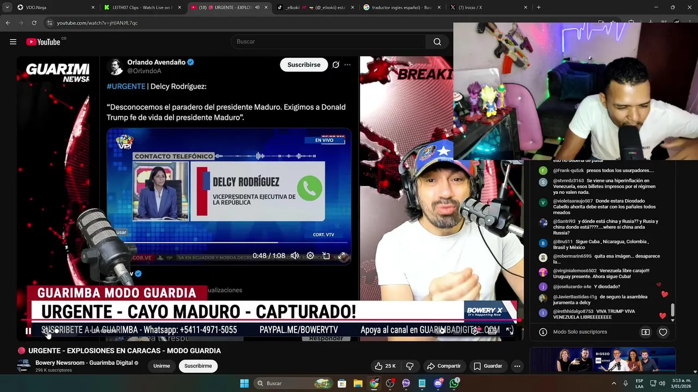Show hidden system tray icons
698x392 pixels.
point(614,383)
